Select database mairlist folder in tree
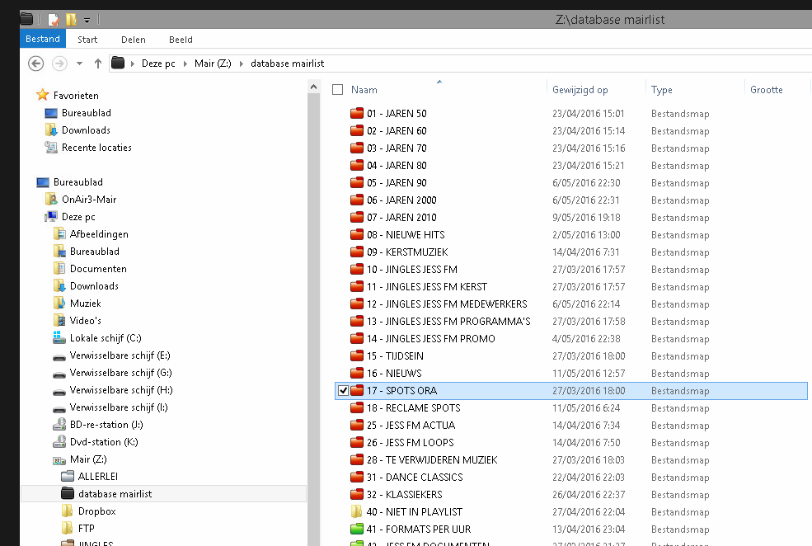Viewport: 812px width, 546px height. (x=115, y=494)
